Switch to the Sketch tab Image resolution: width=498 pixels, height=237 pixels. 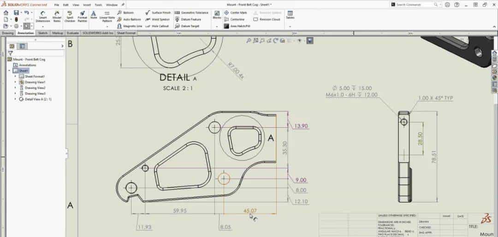(43, 33)
